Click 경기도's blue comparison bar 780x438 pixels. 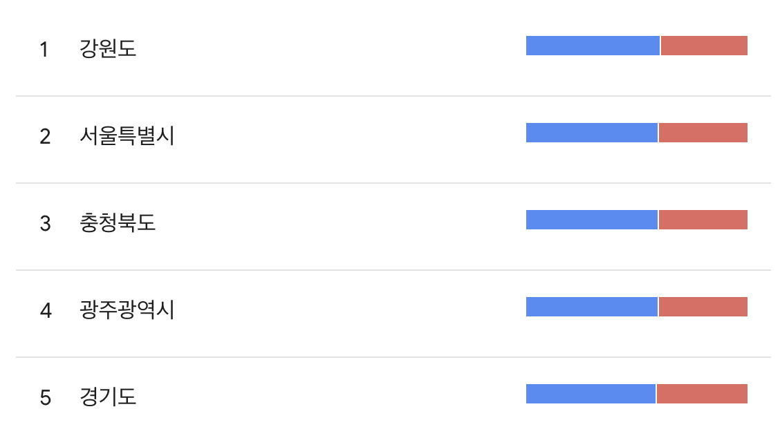point(591,394)
